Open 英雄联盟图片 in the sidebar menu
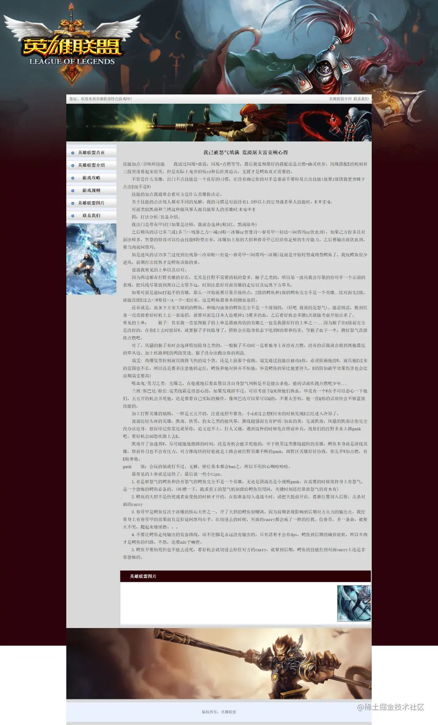 click(x=91, y=203)
